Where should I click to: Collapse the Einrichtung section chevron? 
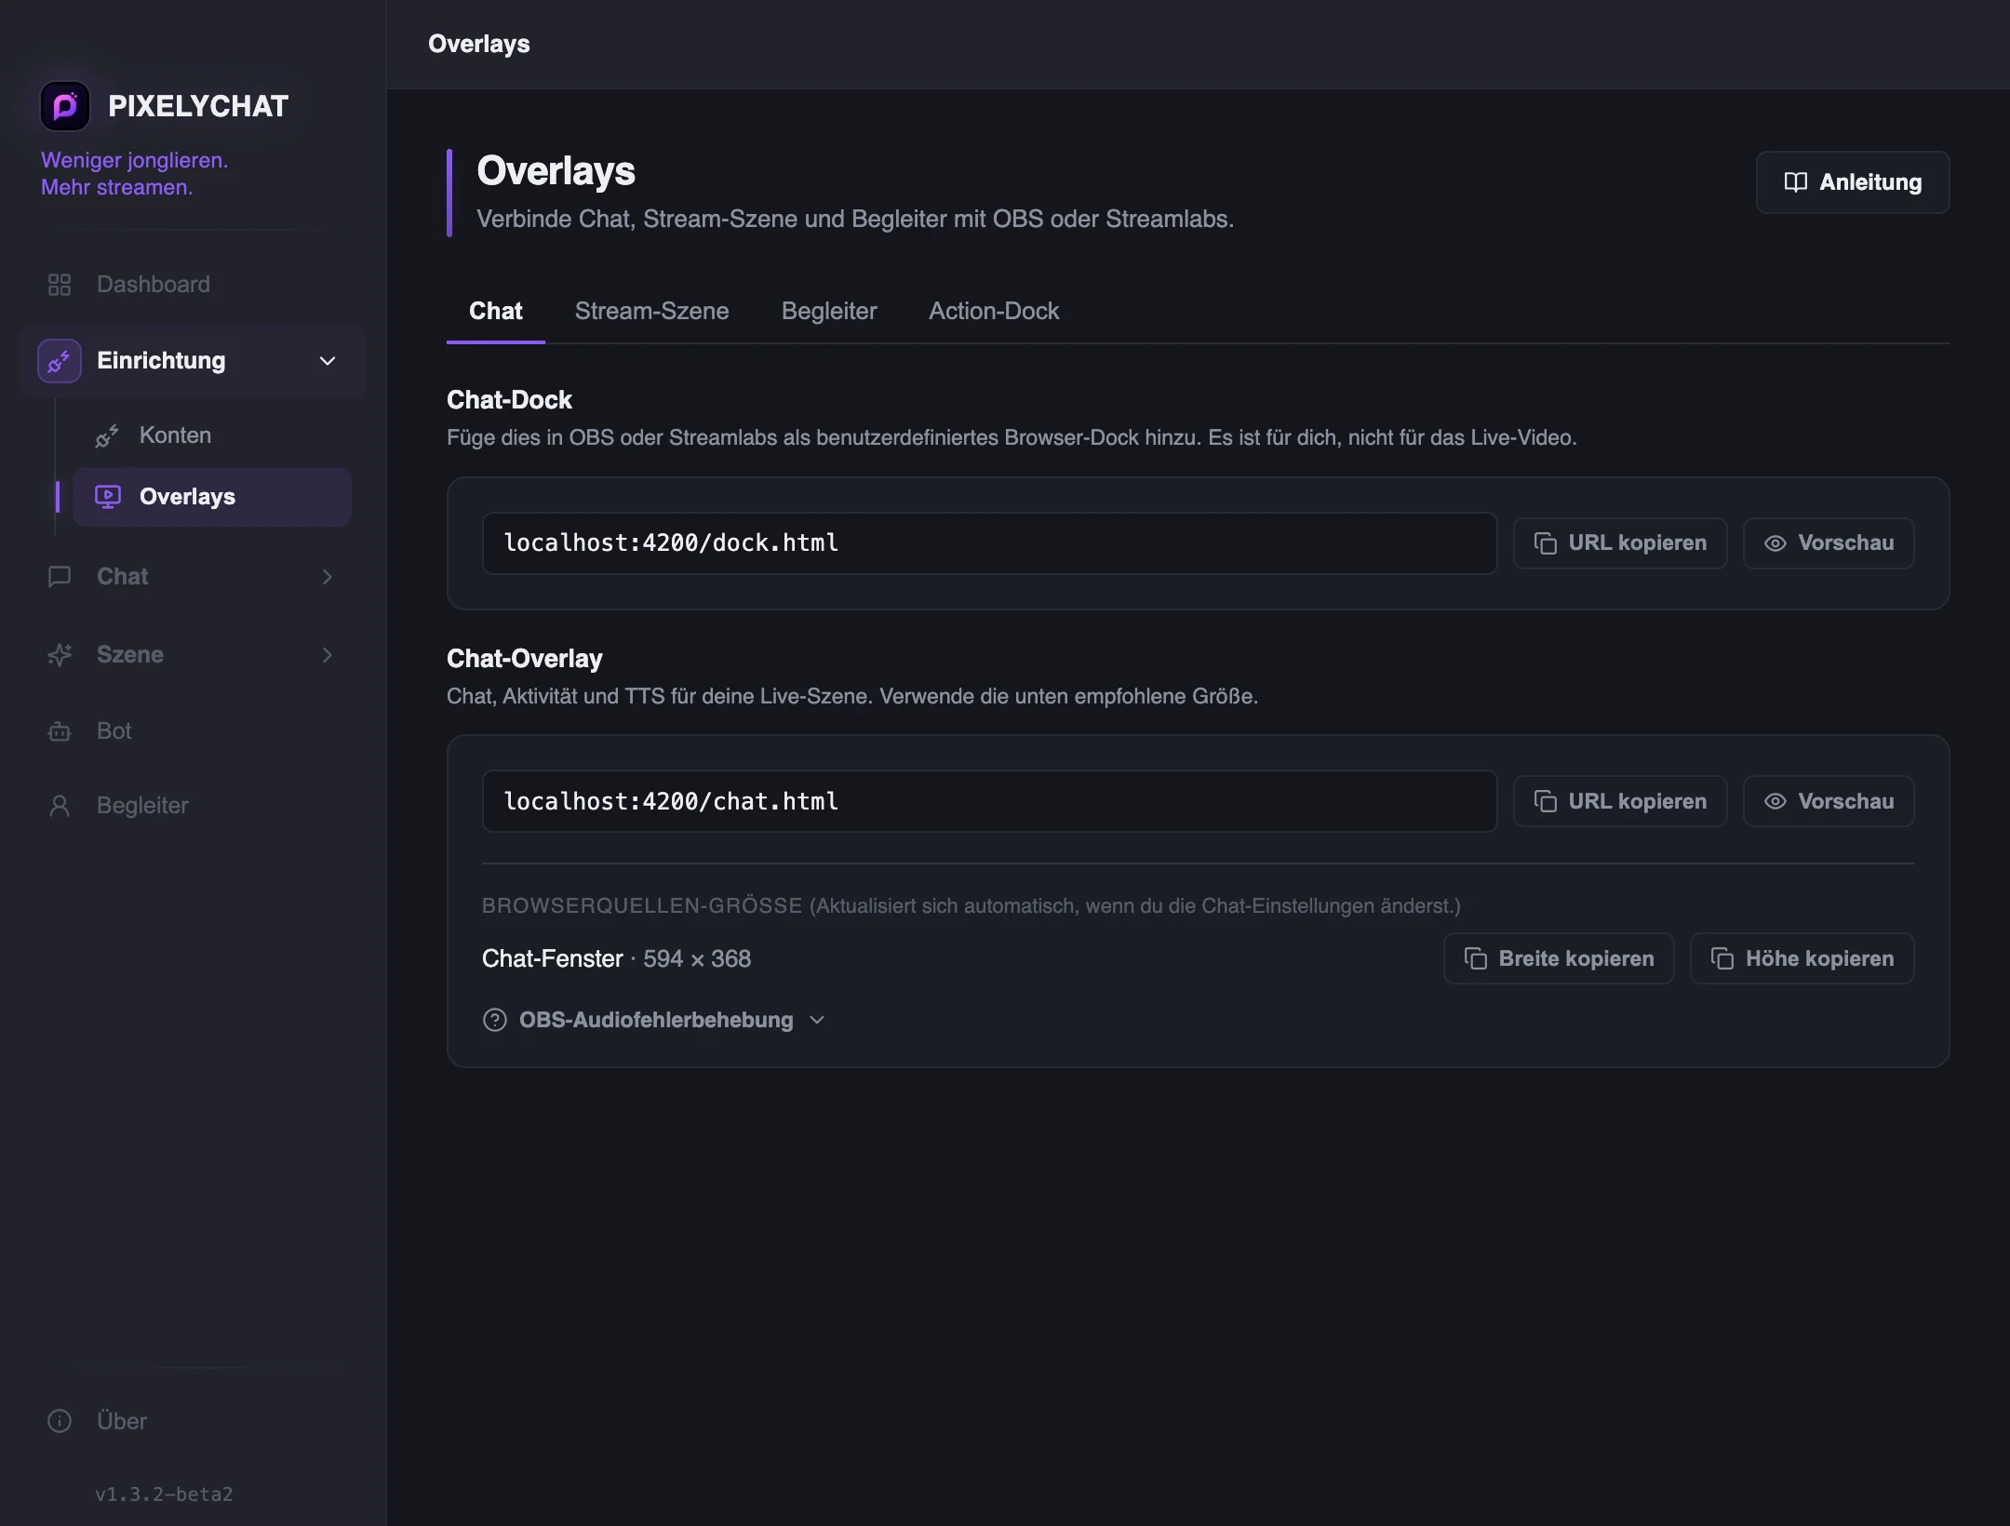328,361
